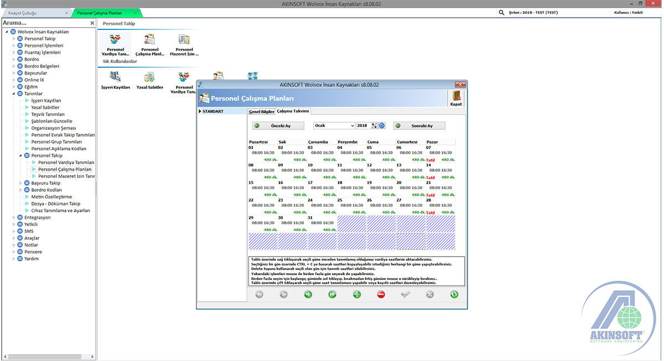
Task: Expand the Başvuru Takip tree node
Action: [x=20, y=183]
